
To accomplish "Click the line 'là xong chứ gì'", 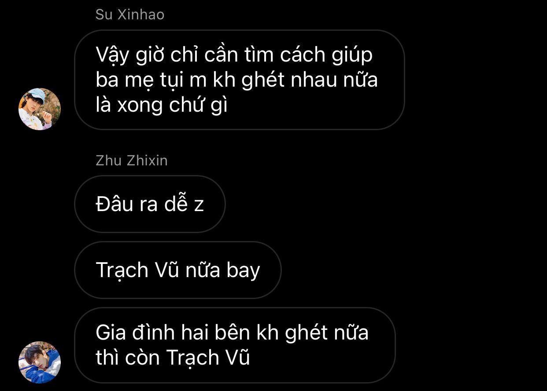I will click(x=162, y=106).
